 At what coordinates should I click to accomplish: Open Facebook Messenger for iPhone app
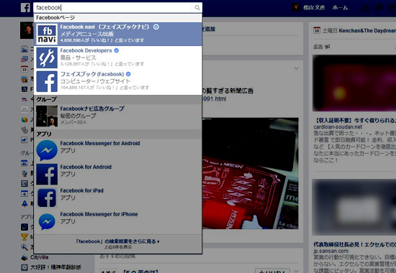click(x=118, y=221)
